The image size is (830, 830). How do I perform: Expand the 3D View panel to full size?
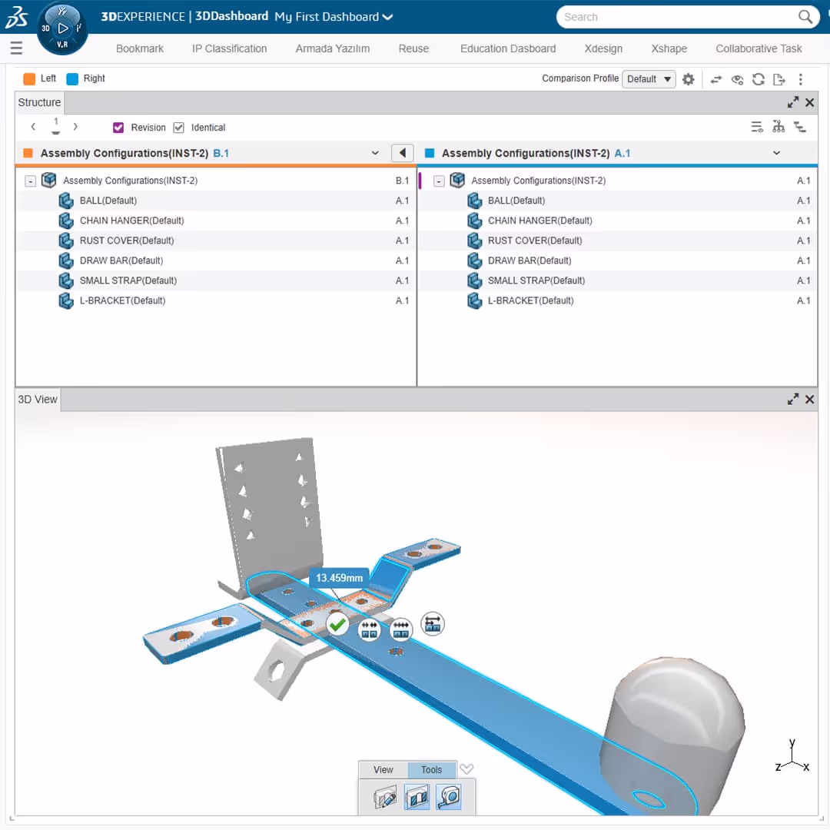coord(792,399)
